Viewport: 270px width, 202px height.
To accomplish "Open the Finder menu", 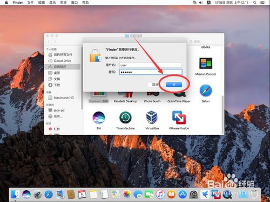I will click(18, 3).
